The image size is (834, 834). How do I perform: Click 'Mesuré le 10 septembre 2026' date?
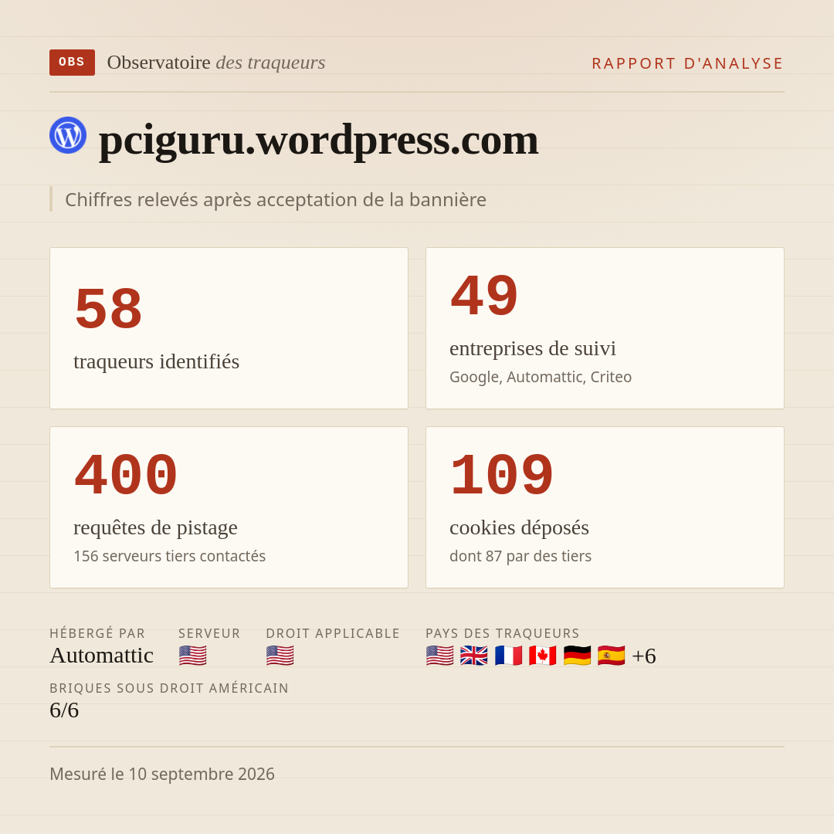point(162,774)
